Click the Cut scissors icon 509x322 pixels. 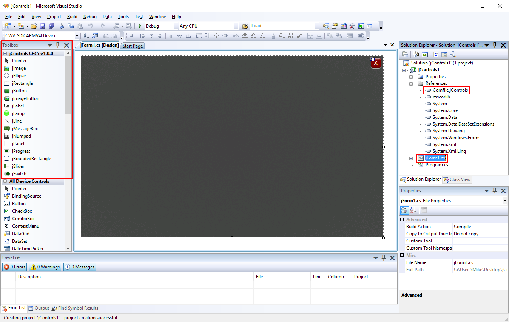(x=62, y=26)
